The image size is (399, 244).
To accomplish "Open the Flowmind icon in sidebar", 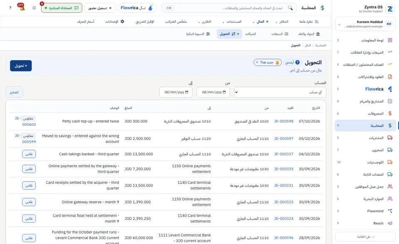I will (390, 211).
